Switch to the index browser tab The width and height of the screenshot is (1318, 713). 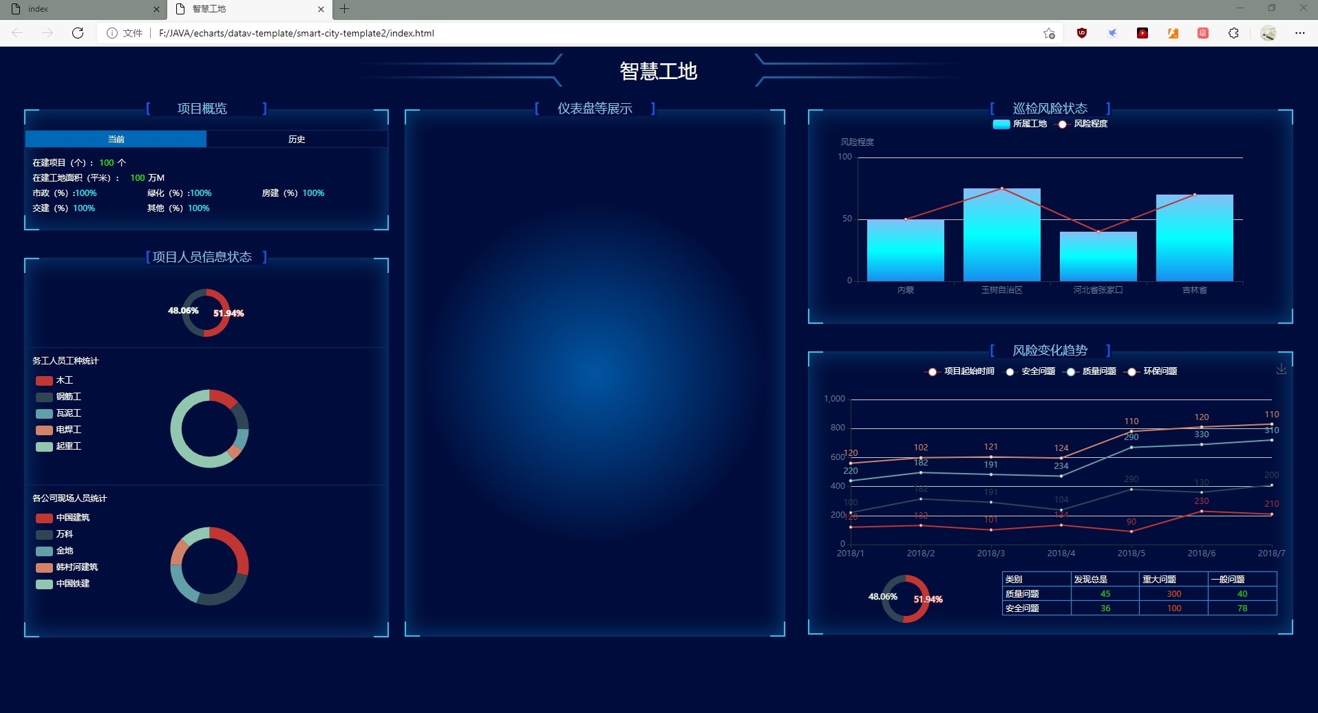click(x=84, y=9)
